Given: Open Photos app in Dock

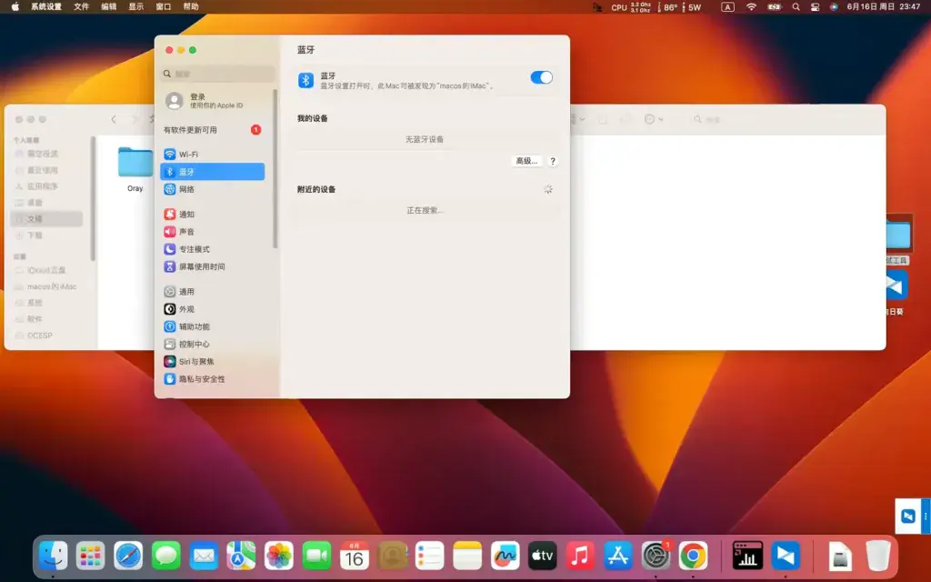Looking at the screenshot, I should click(279, 556).
